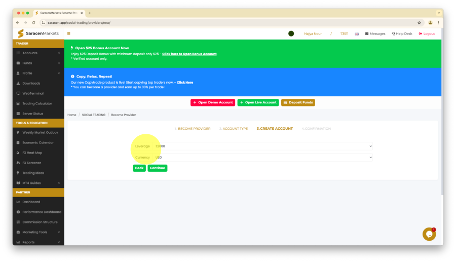Viewport: 456px width, 262px height.
Task: Click the page vertical scrollbar
Action: (x=442, y=112)
